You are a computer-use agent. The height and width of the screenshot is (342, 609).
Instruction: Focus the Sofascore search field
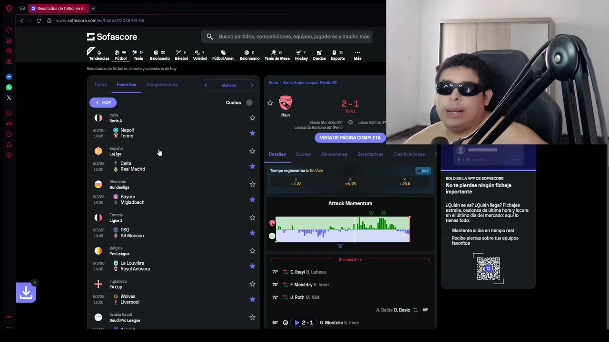(287, 37)
